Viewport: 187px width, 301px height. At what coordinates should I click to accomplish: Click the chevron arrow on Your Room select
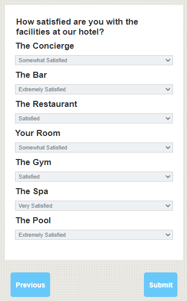(x=168, y=147)
